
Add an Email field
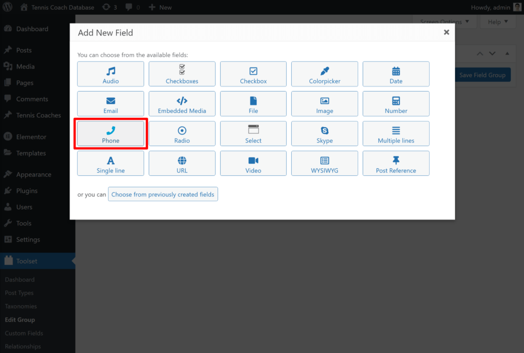coord(111,104)
